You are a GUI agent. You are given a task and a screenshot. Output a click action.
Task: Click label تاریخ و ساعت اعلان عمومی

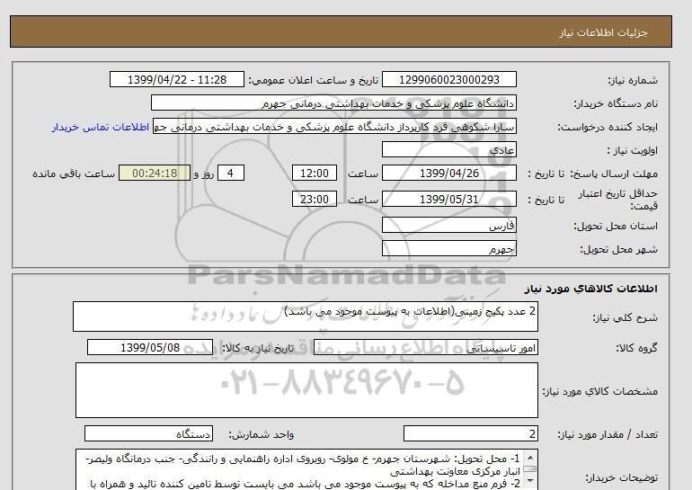point(314,80)
